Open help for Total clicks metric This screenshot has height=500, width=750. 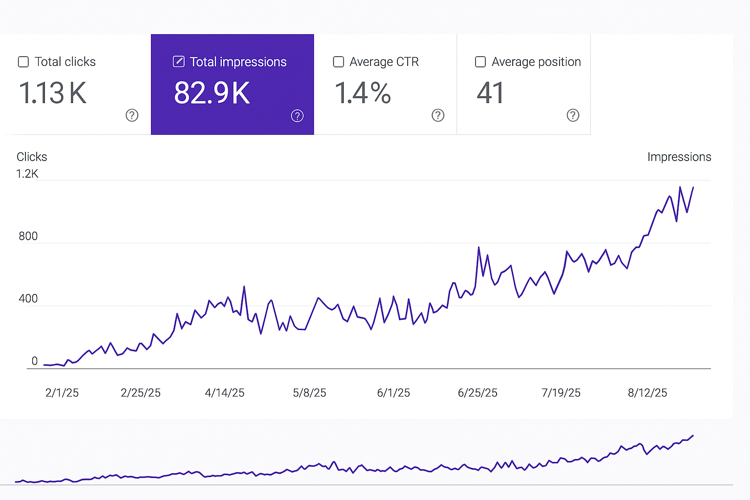point(132,116)
